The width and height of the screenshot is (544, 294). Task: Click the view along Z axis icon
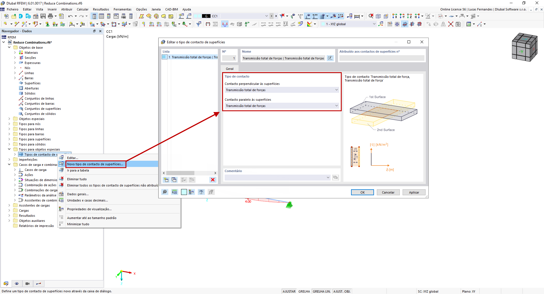tap(409, 16)
